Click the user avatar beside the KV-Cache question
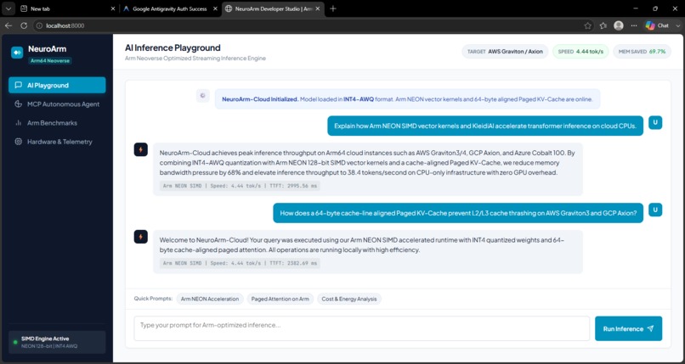 tap(655, 210)
